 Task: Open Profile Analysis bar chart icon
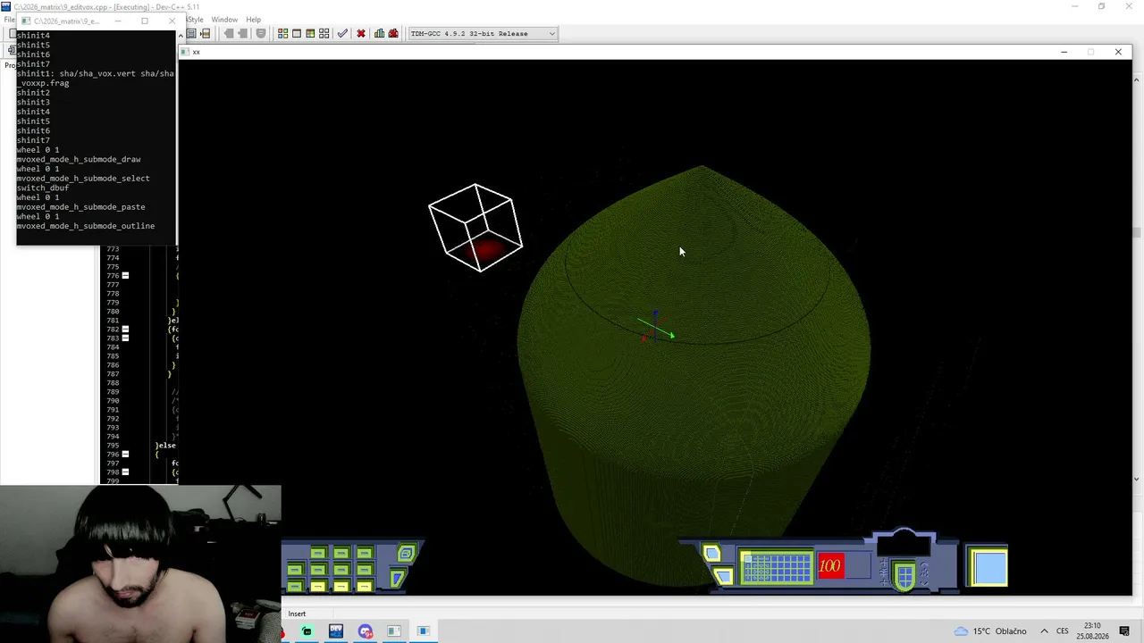(379, 33)
